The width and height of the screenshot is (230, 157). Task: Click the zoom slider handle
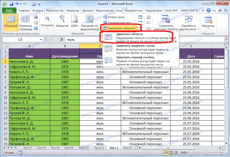[207, 153]
